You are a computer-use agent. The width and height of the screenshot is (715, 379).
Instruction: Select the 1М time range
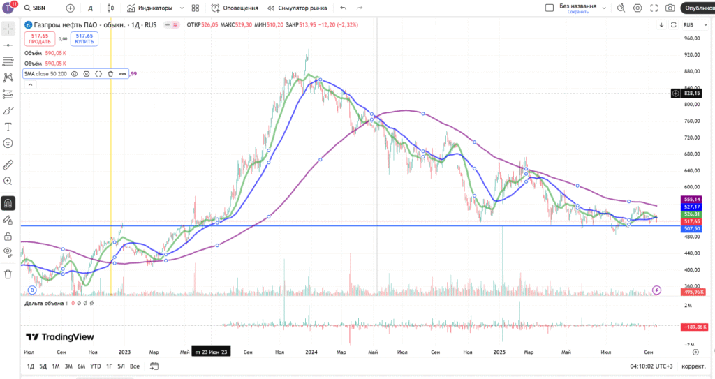pos(56,366)
